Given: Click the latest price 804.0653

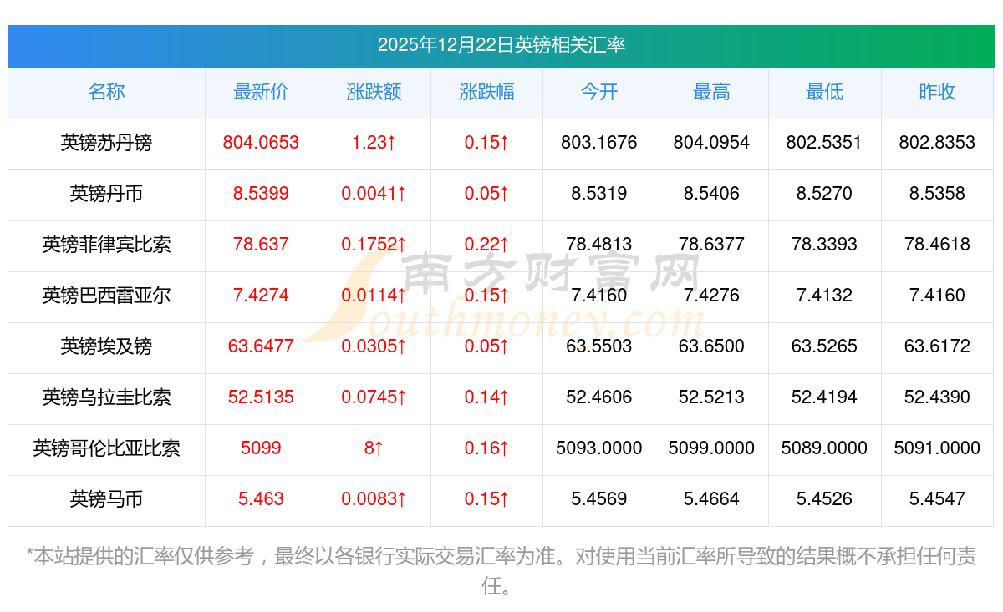Looking at the screenshot, I should click(x=261, y=143).
